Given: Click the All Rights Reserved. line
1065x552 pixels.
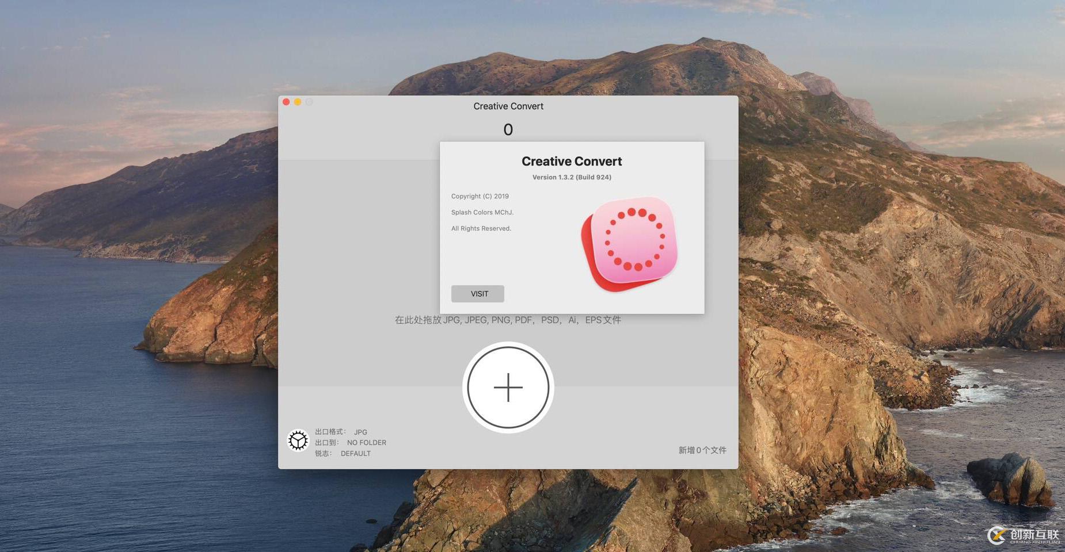Looking at the screenshot, I should [481, 228].
